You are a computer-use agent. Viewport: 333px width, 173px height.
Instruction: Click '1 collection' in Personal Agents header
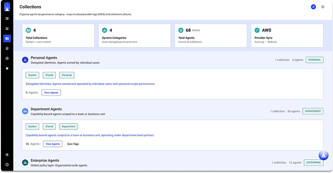282,60
